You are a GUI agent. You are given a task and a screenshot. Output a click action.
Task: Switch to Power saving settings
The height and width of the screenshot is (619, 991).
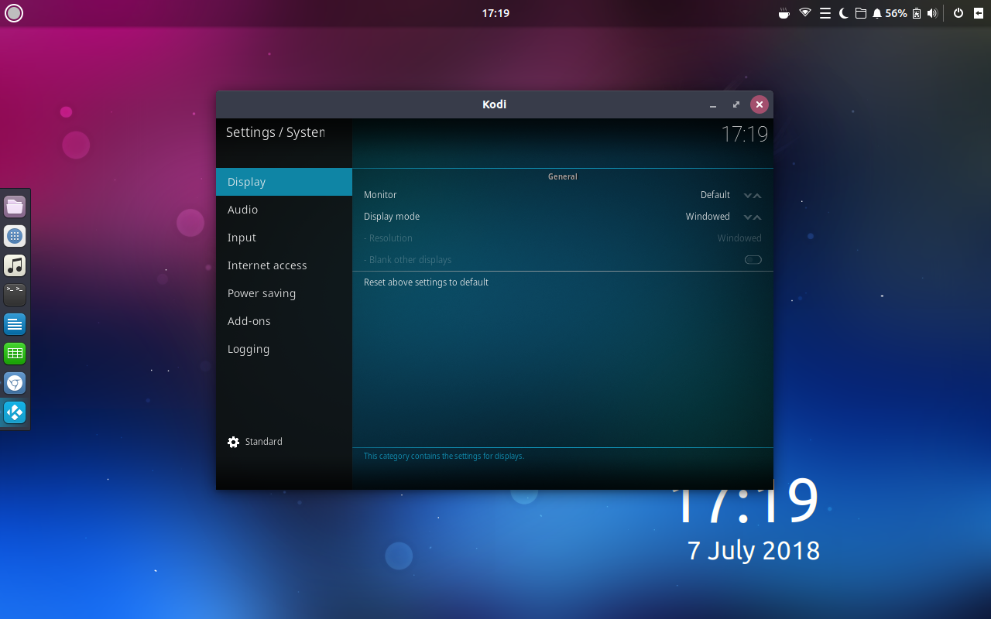click(x=284, y=293)
